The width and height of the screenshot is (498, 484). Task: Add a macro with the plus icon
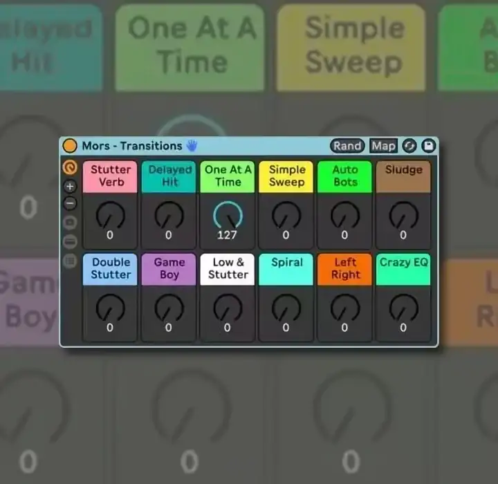tap(70, 187)
